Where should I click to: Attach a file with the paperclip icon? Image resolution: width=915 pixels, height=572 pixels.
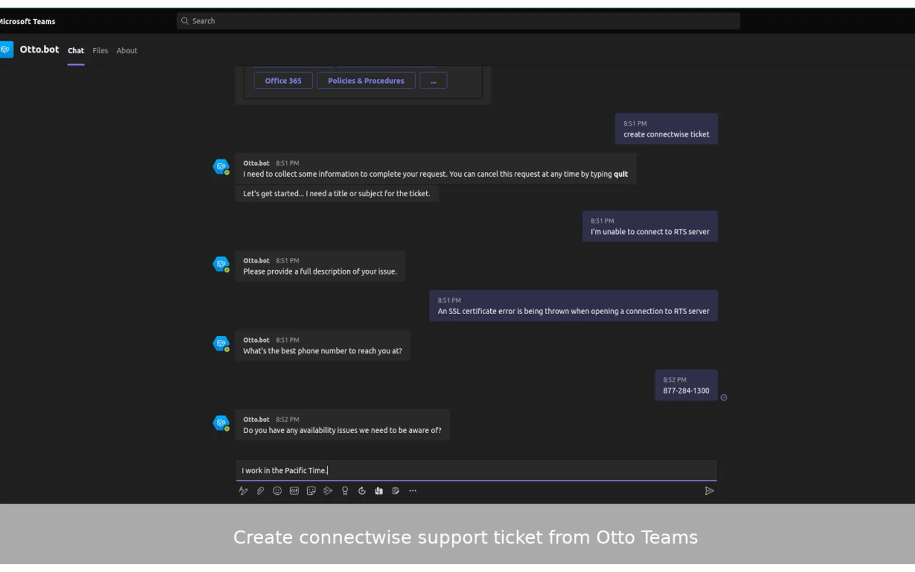pos(260,491)
